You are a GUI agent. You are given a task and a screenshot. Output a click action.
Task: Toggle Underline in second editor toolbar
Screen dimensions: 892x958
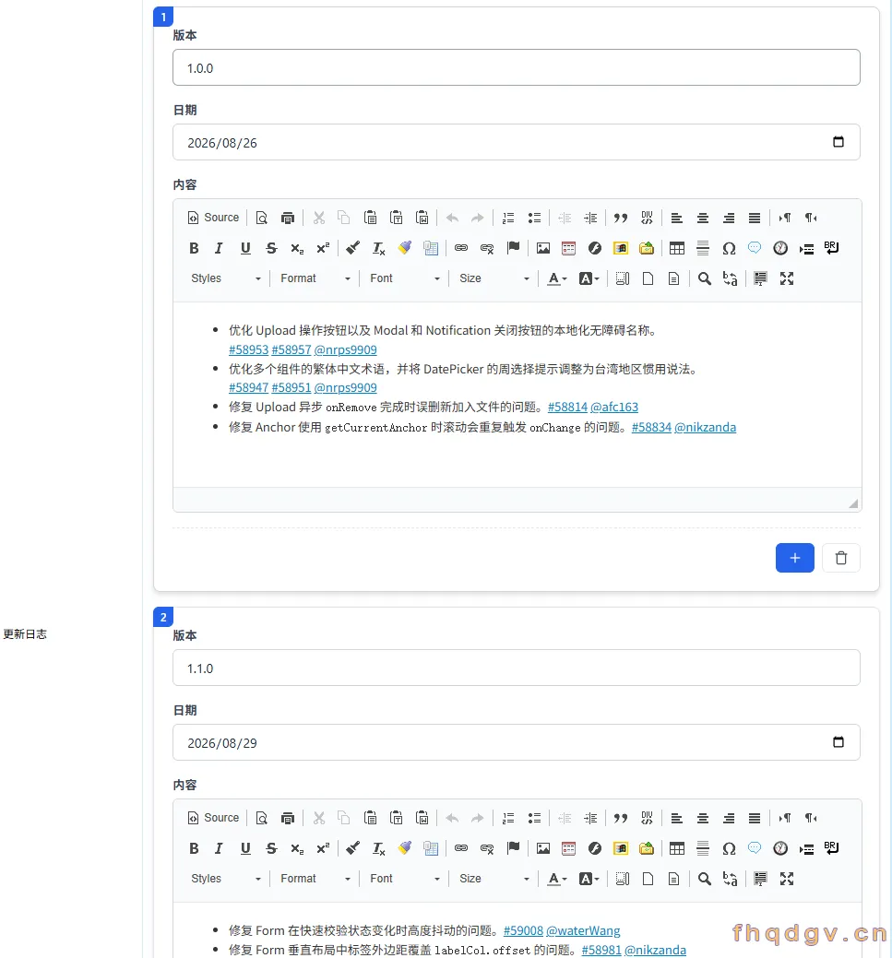tap(245, 848)
